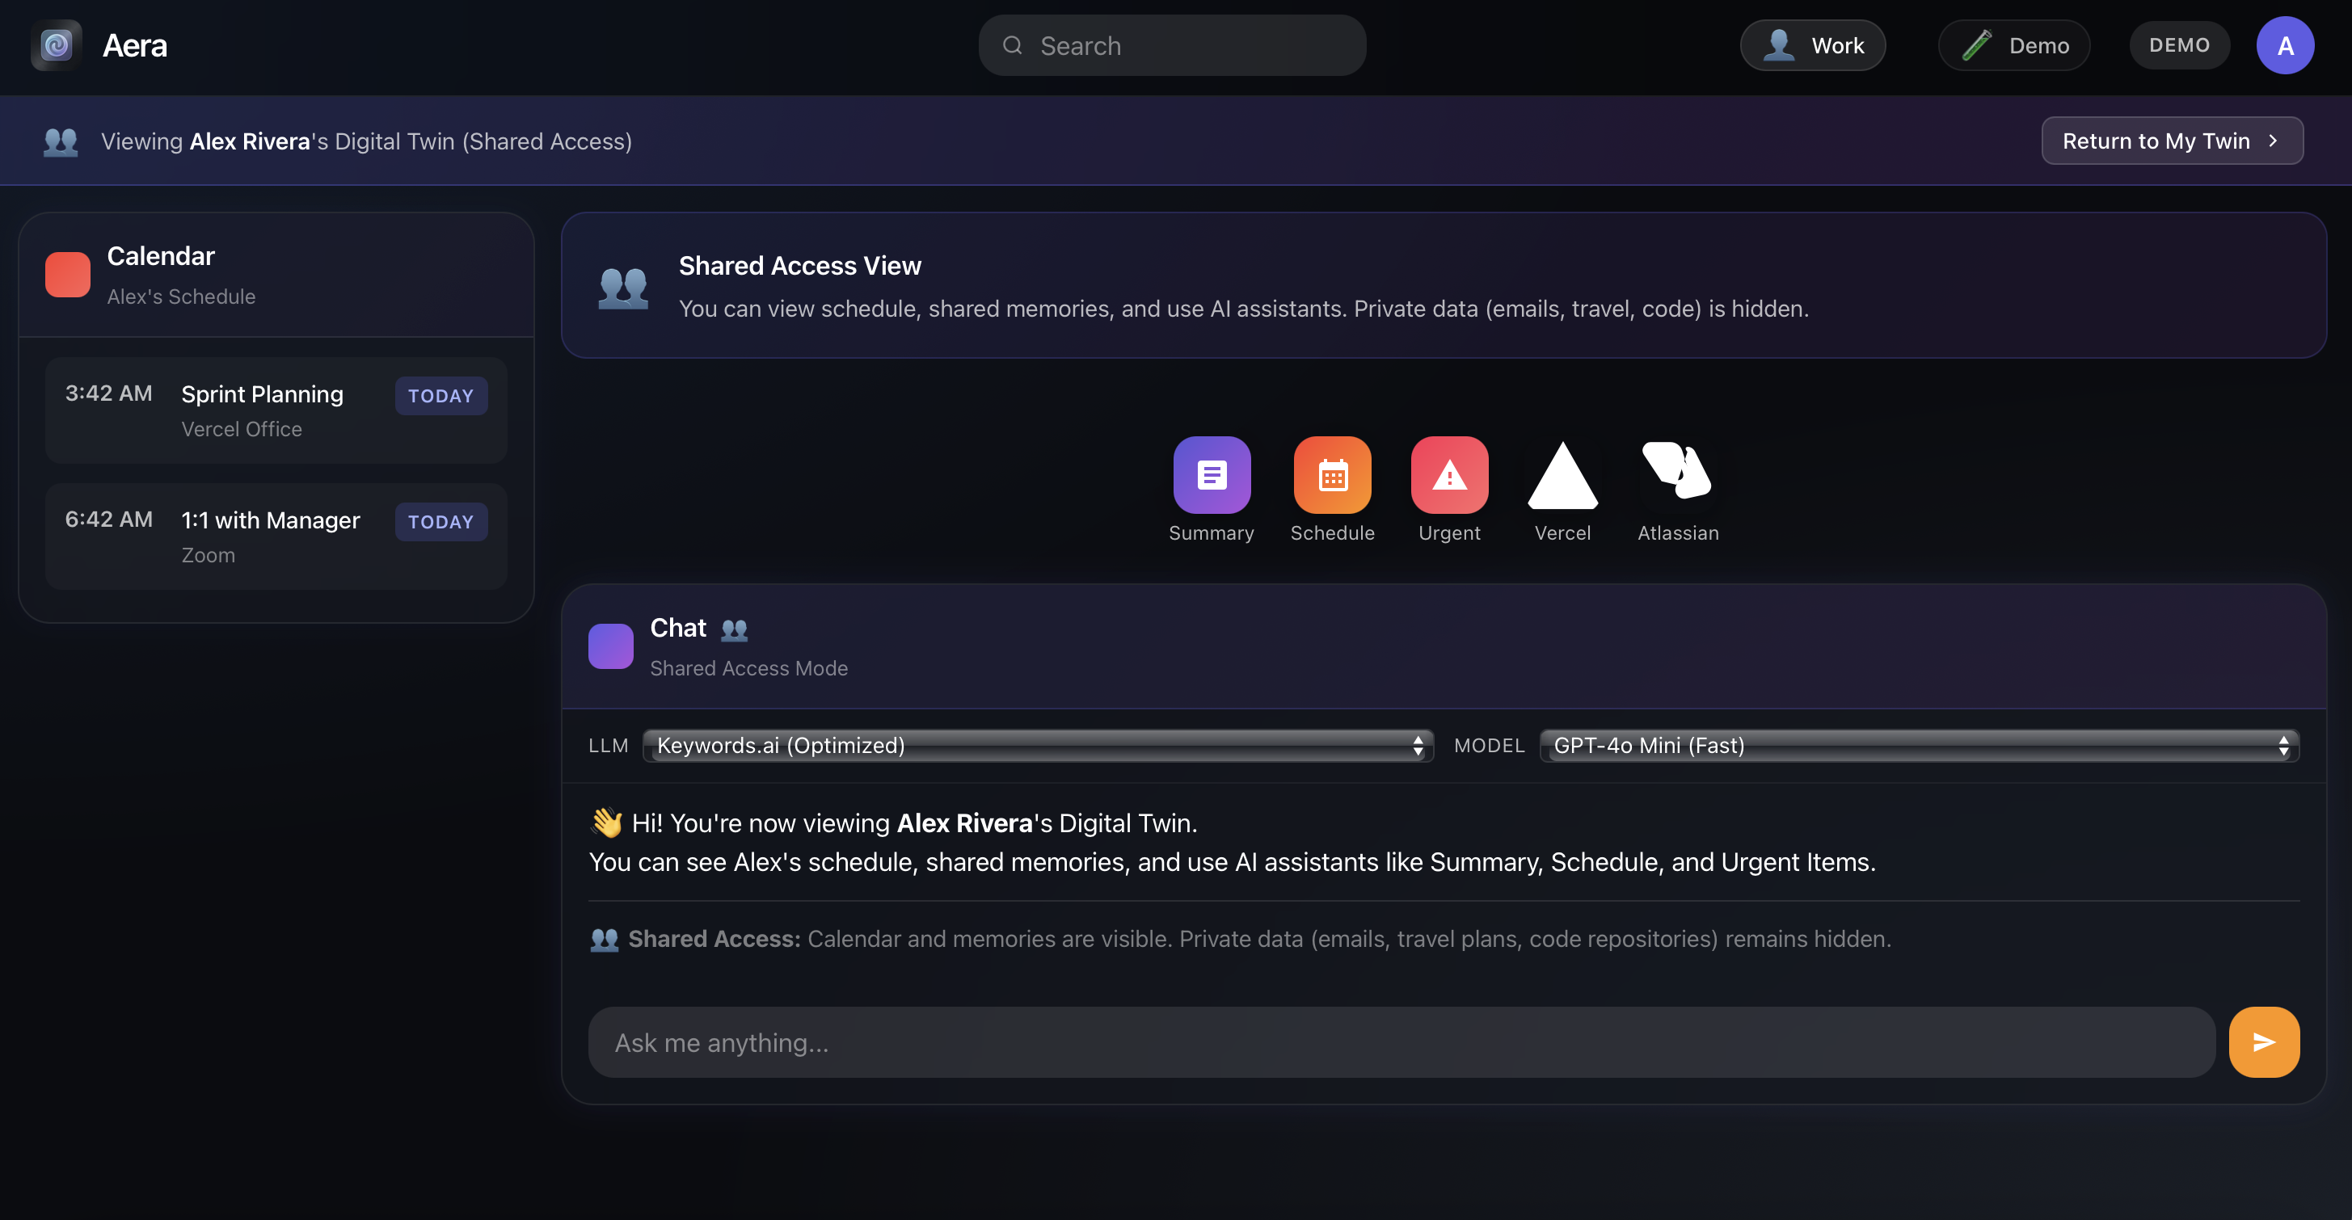The width and height of the screenshot is (2352, 1220).
Task: Click the purple Chat panel icon
Action: click(x=611, y=646)
